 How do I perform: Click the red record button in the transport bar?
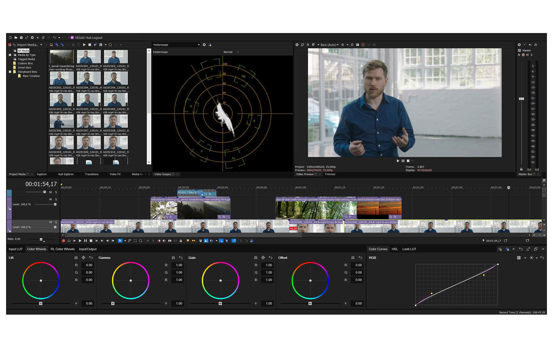63,241
